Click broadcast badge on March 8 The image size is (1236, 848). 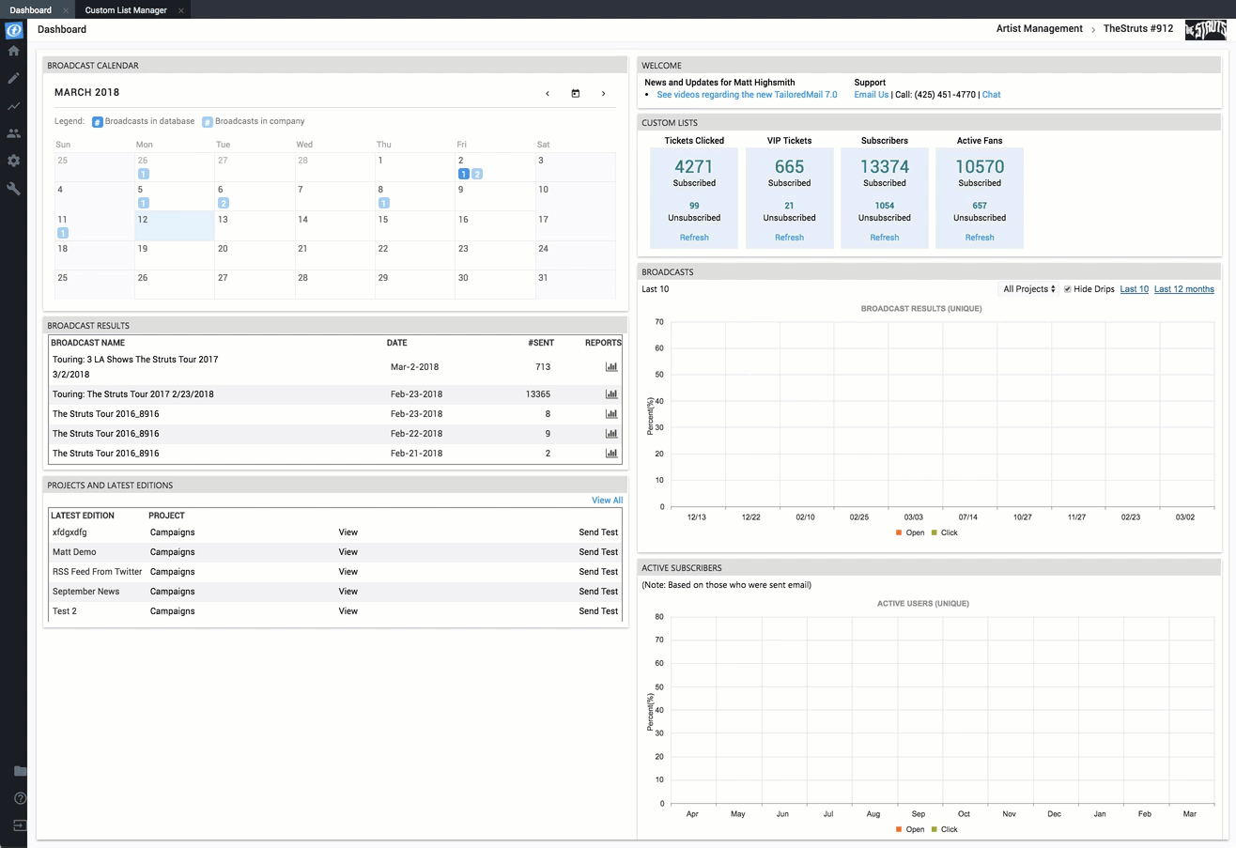tap(383, 203)
